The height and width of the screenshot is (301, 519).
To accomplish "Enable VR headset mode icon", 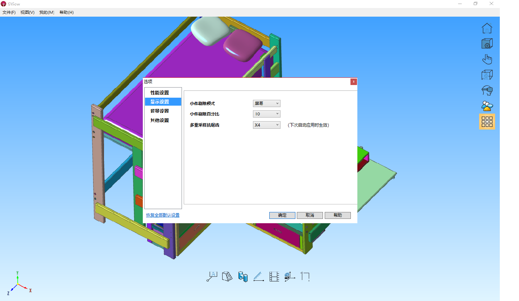I will [487, 90].
